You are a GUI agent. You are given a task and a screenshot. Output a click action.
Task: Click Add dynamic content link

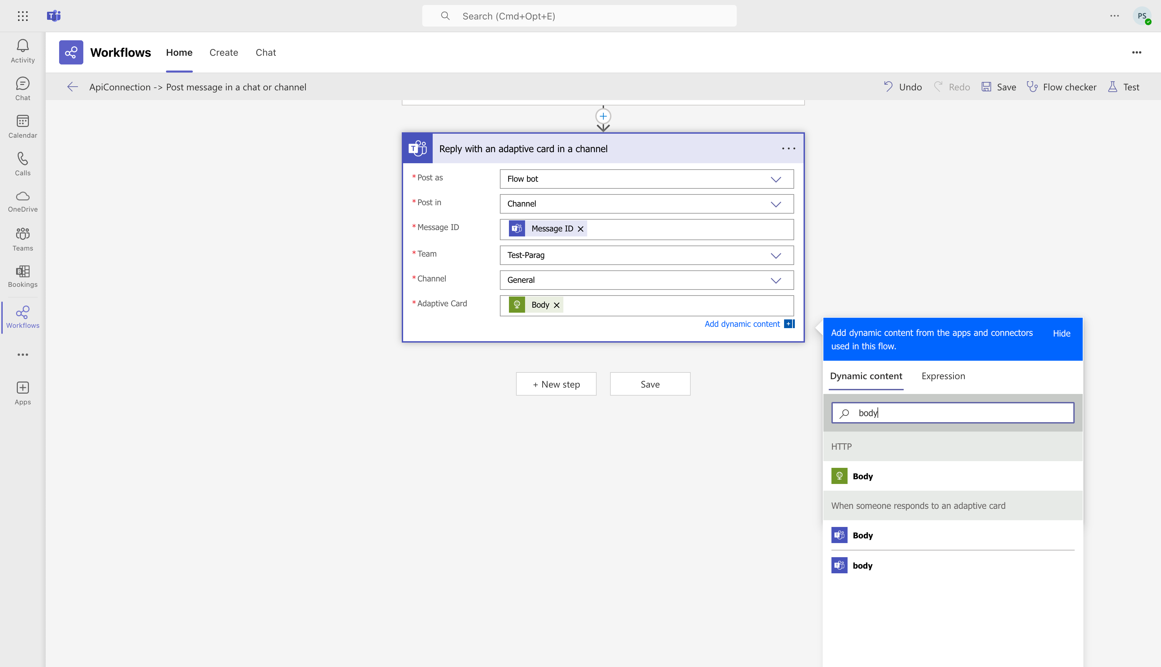742,324
